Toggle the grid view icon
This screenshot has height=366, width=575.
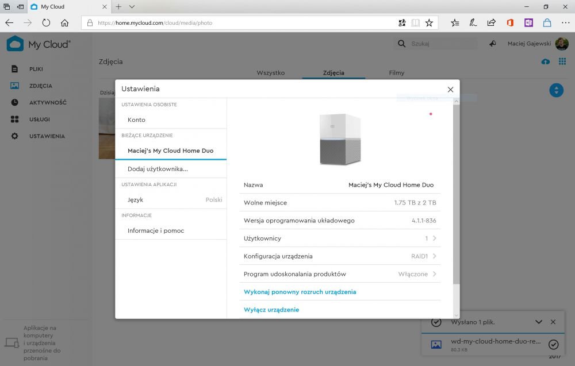pos(562,61)
